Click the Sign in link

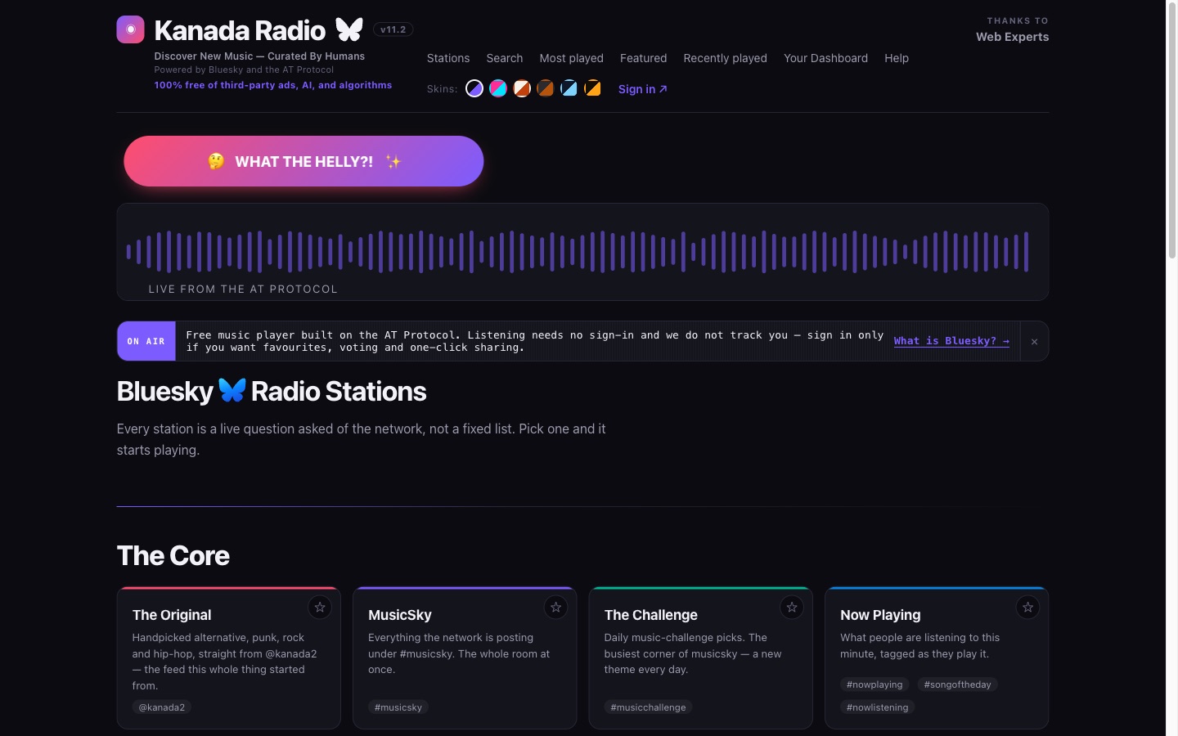[643, 89]
